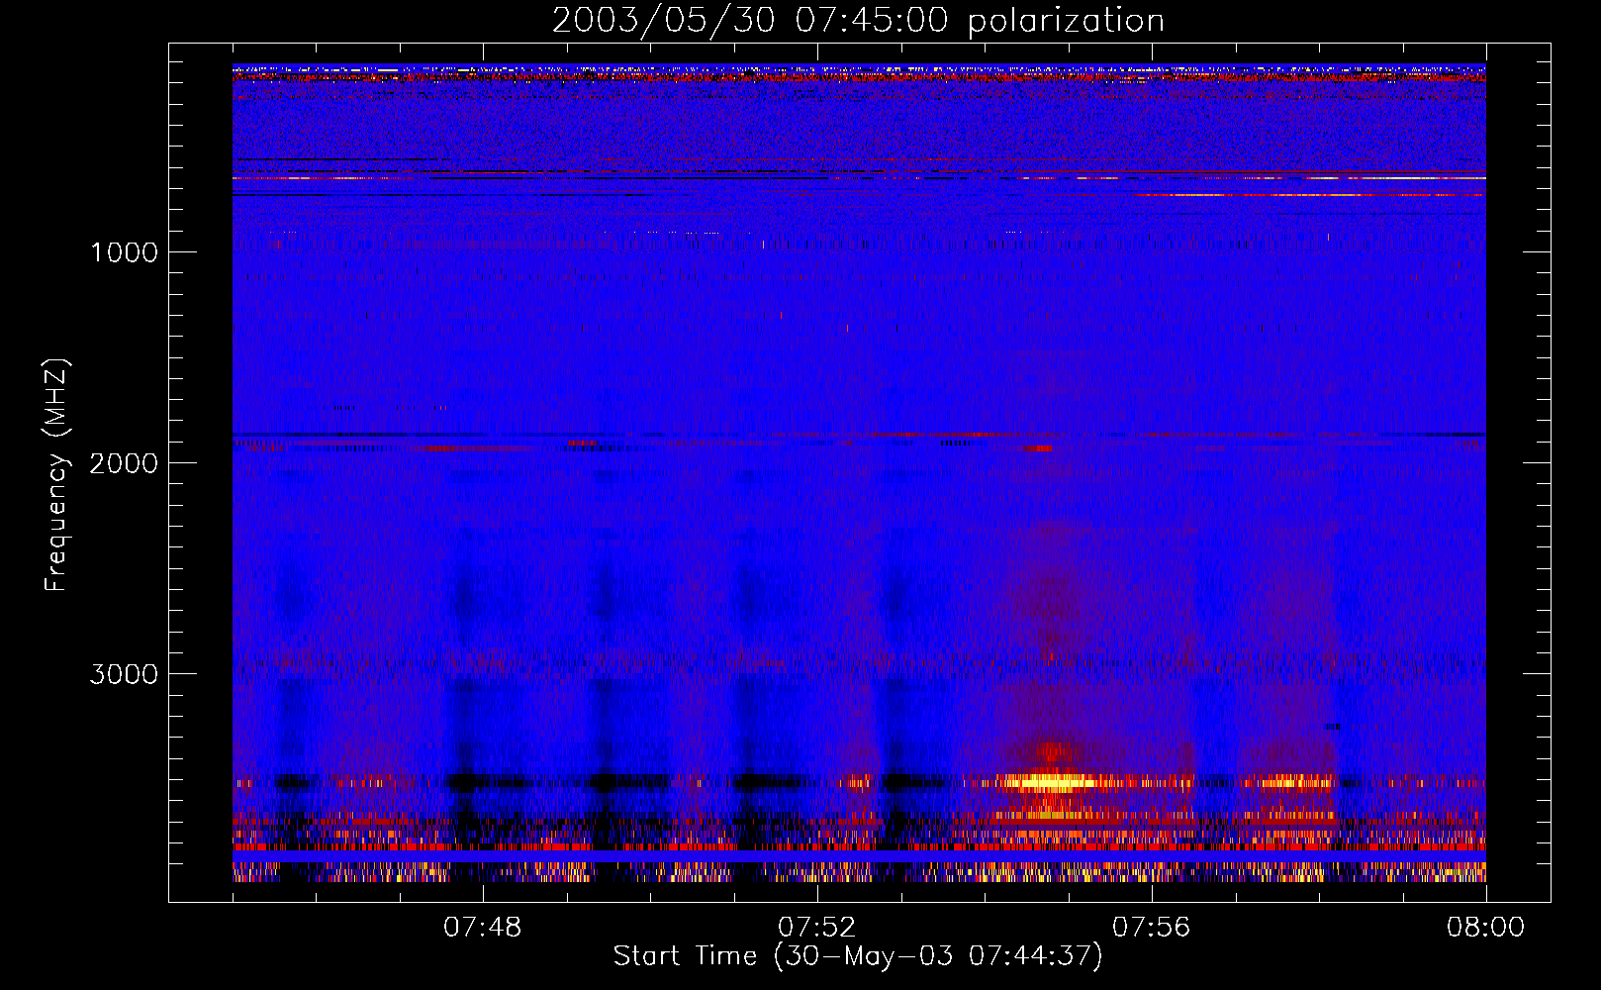
Task: Click the bright yellow burst near 3500 MHz
Action: coord(1051,781)
